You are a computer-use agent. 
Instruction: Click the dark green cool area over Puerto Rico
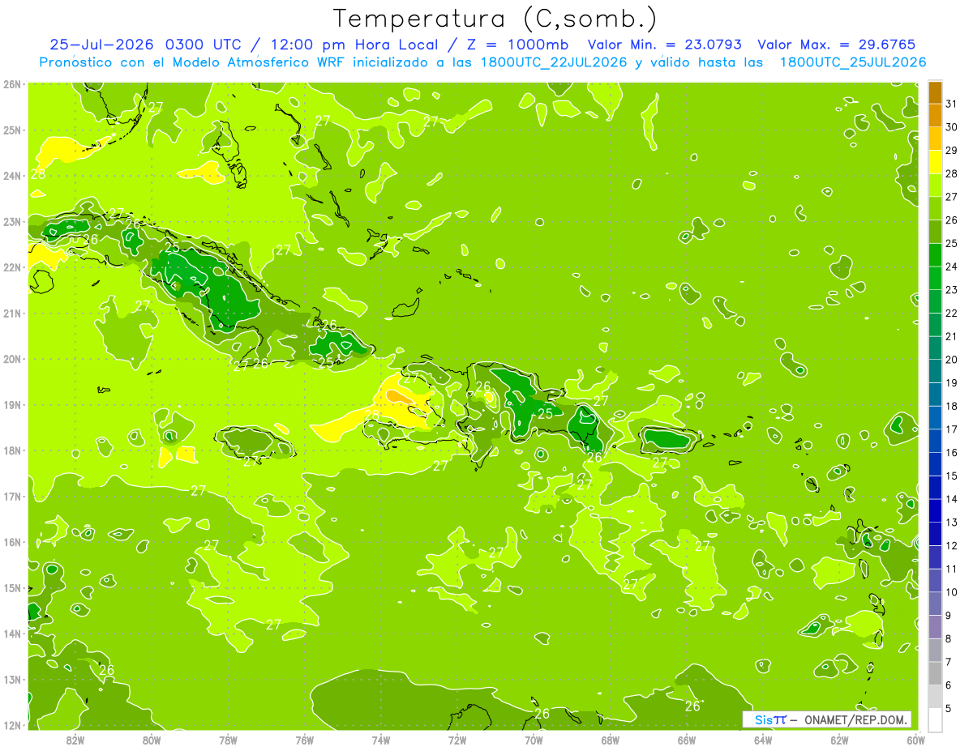coord(667,439)
